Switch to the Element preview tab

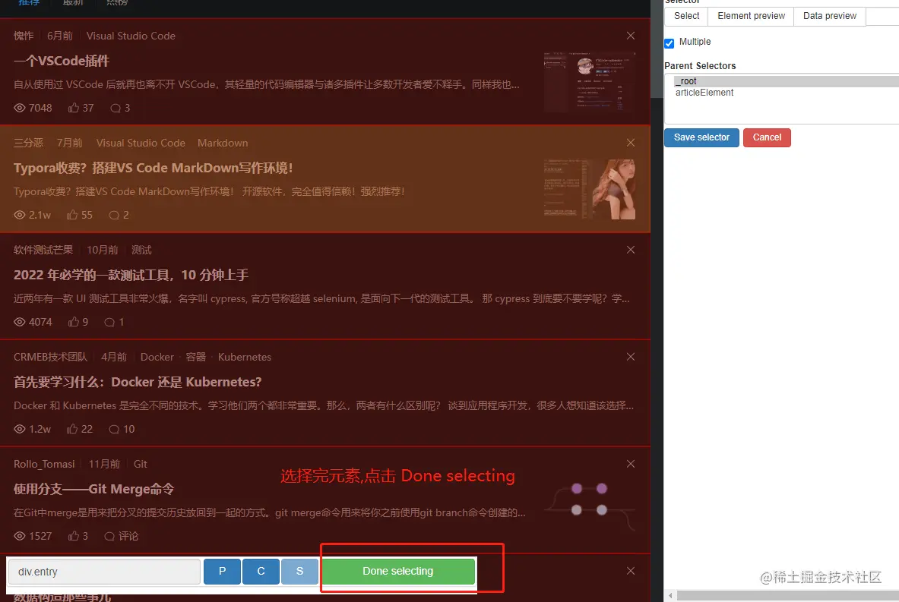pyautogui.click(x=751, y=16)
